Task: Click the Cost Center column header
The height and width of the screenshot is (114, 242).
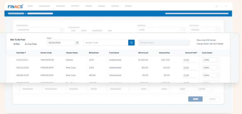Action: tap(207, 53)
